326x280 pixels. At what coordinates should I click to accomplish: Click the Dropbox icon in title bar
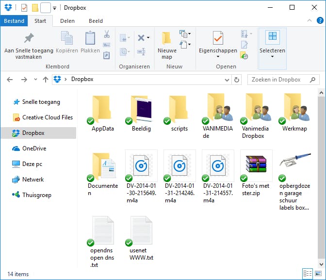pyautogui.click(x=8, y=7)
